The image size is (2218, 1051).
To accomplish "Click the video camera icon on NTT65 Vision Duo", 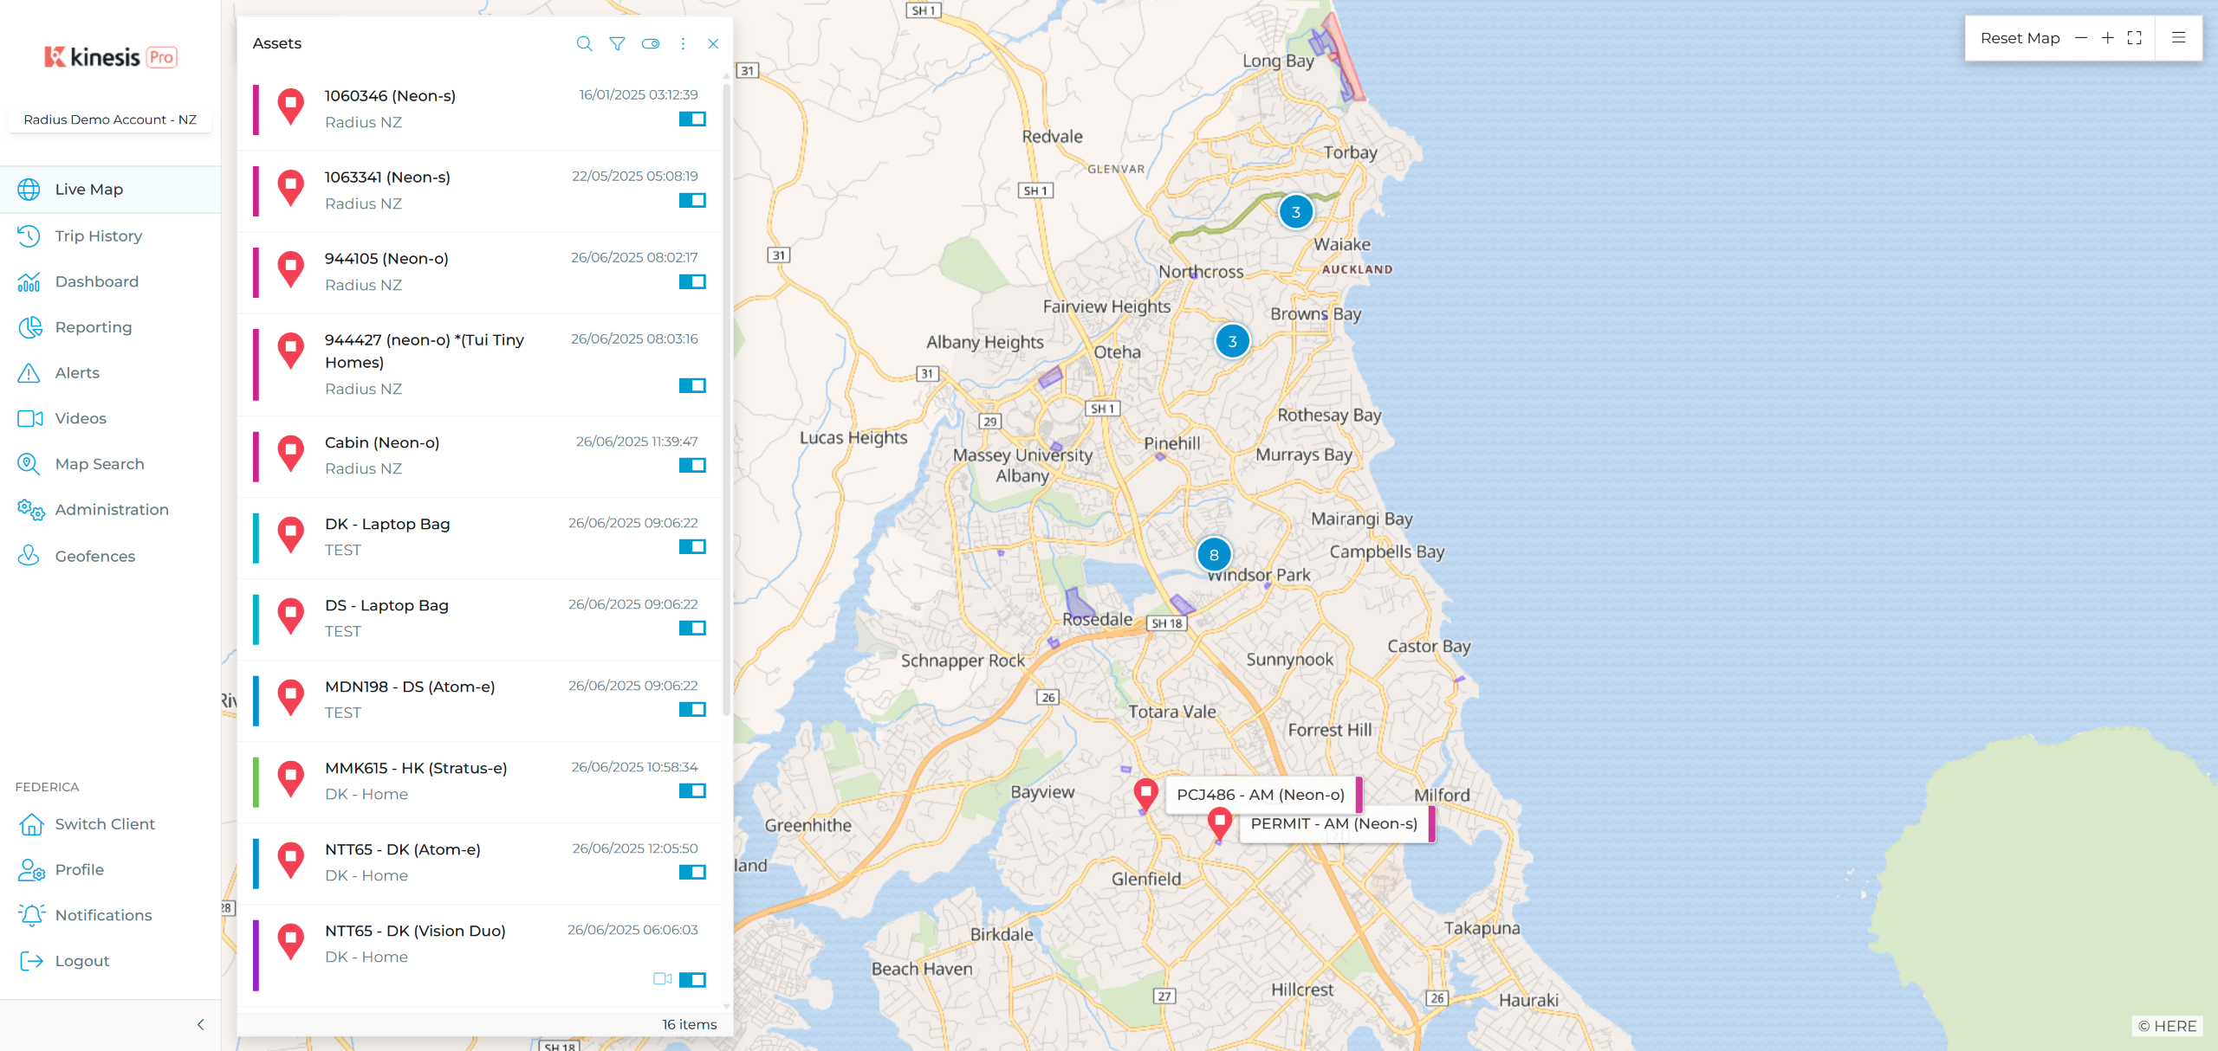I will click(662, 978).
